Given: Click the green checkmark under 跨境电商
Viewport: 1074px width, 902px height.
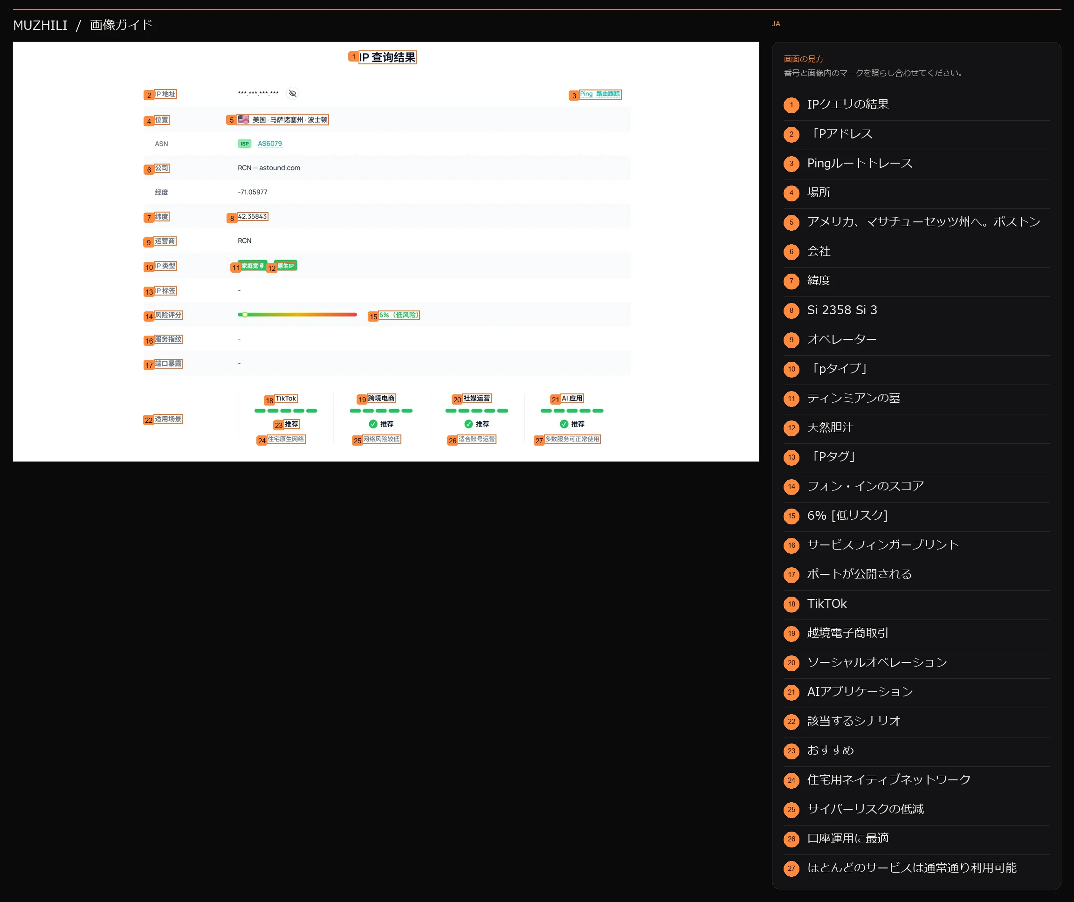Looking at the screenshot, I should [x=373, y=424].
